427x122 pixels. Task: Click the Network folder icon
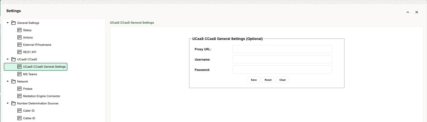[x=14, y=82]
